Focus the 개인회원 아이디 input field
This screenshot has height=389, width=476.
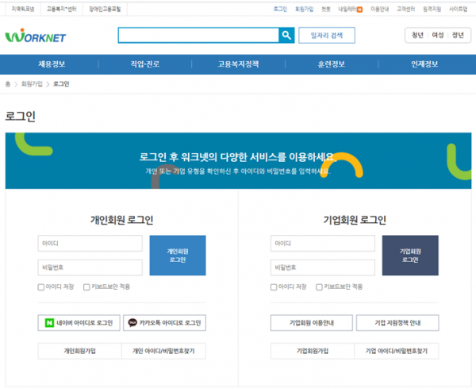(x=90, y=243)
